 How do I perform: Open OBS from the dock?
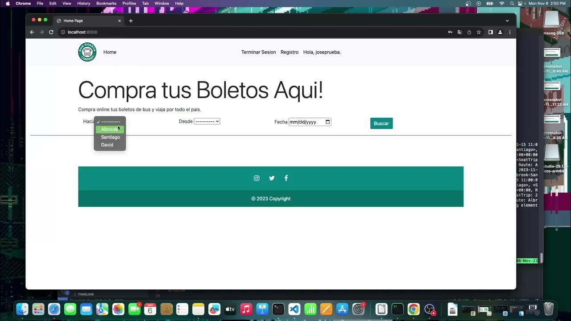click(430, 309)
